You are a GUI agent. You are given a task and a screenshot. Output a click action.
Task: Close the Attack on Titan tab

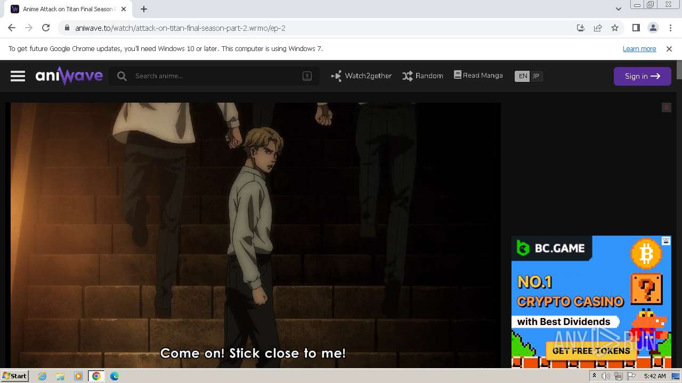coord(124,9)
